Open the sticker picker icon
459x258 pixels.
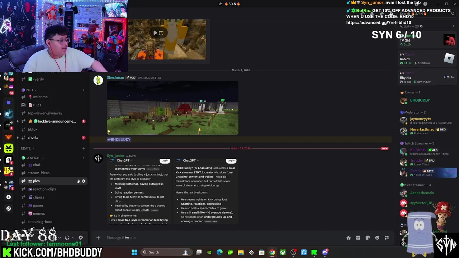coord(368,238)
